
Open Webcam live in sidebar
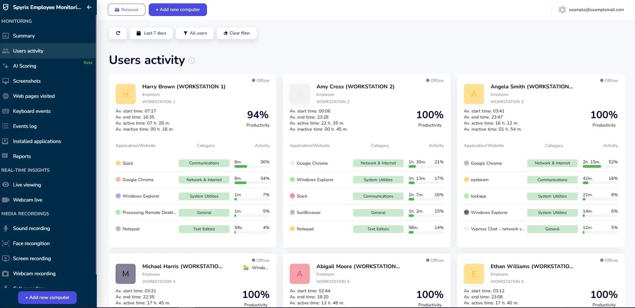pos(27,200)
